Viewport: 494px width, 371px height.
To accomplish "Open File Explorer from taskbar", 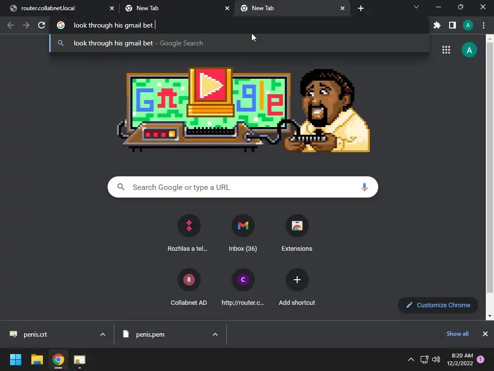I will coord(37,359).
